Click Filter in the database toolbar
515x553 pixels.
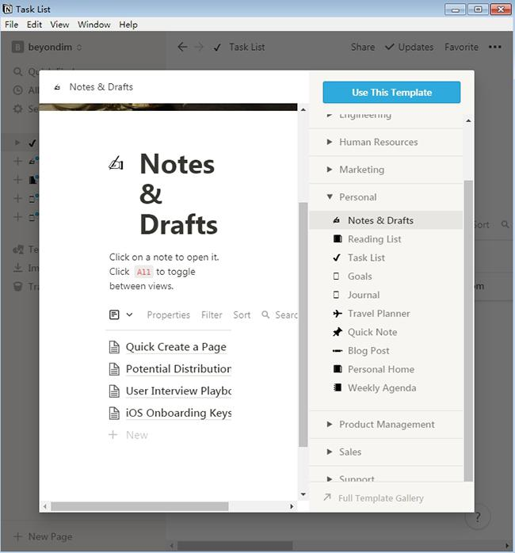click(x=212, y=315)
